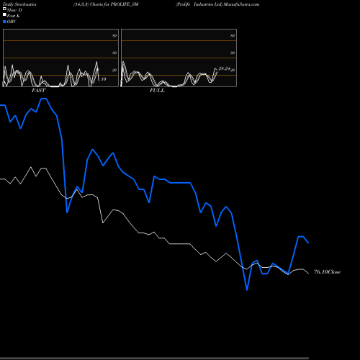Click the bottom horizontal scrollbar
The image size is (360, 360).
click(154, 358)
